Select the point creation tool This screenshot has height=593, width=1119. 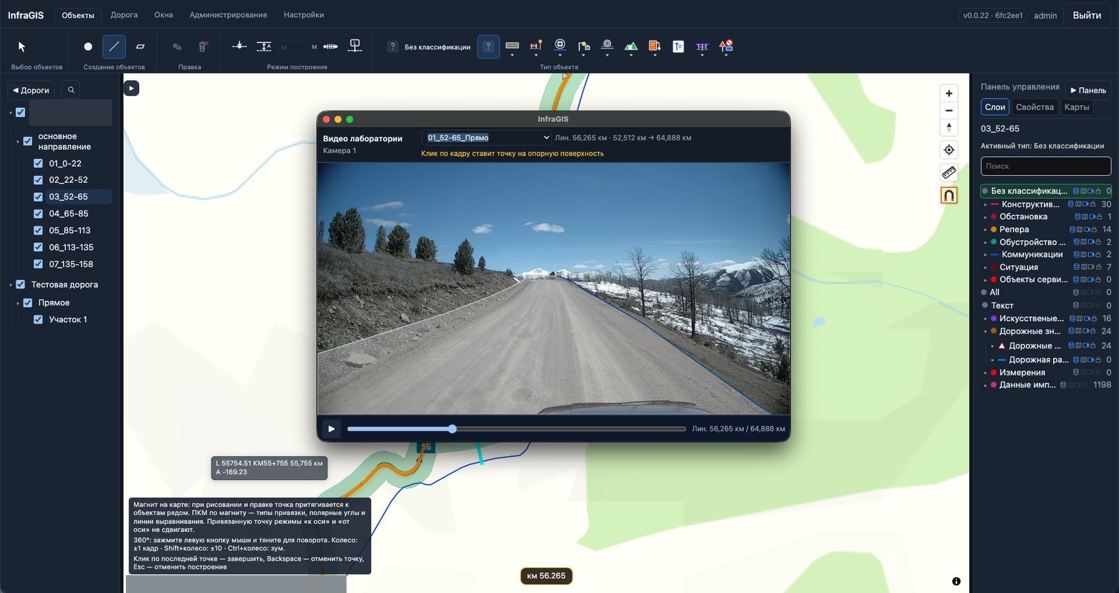click(x=88, y=46)
